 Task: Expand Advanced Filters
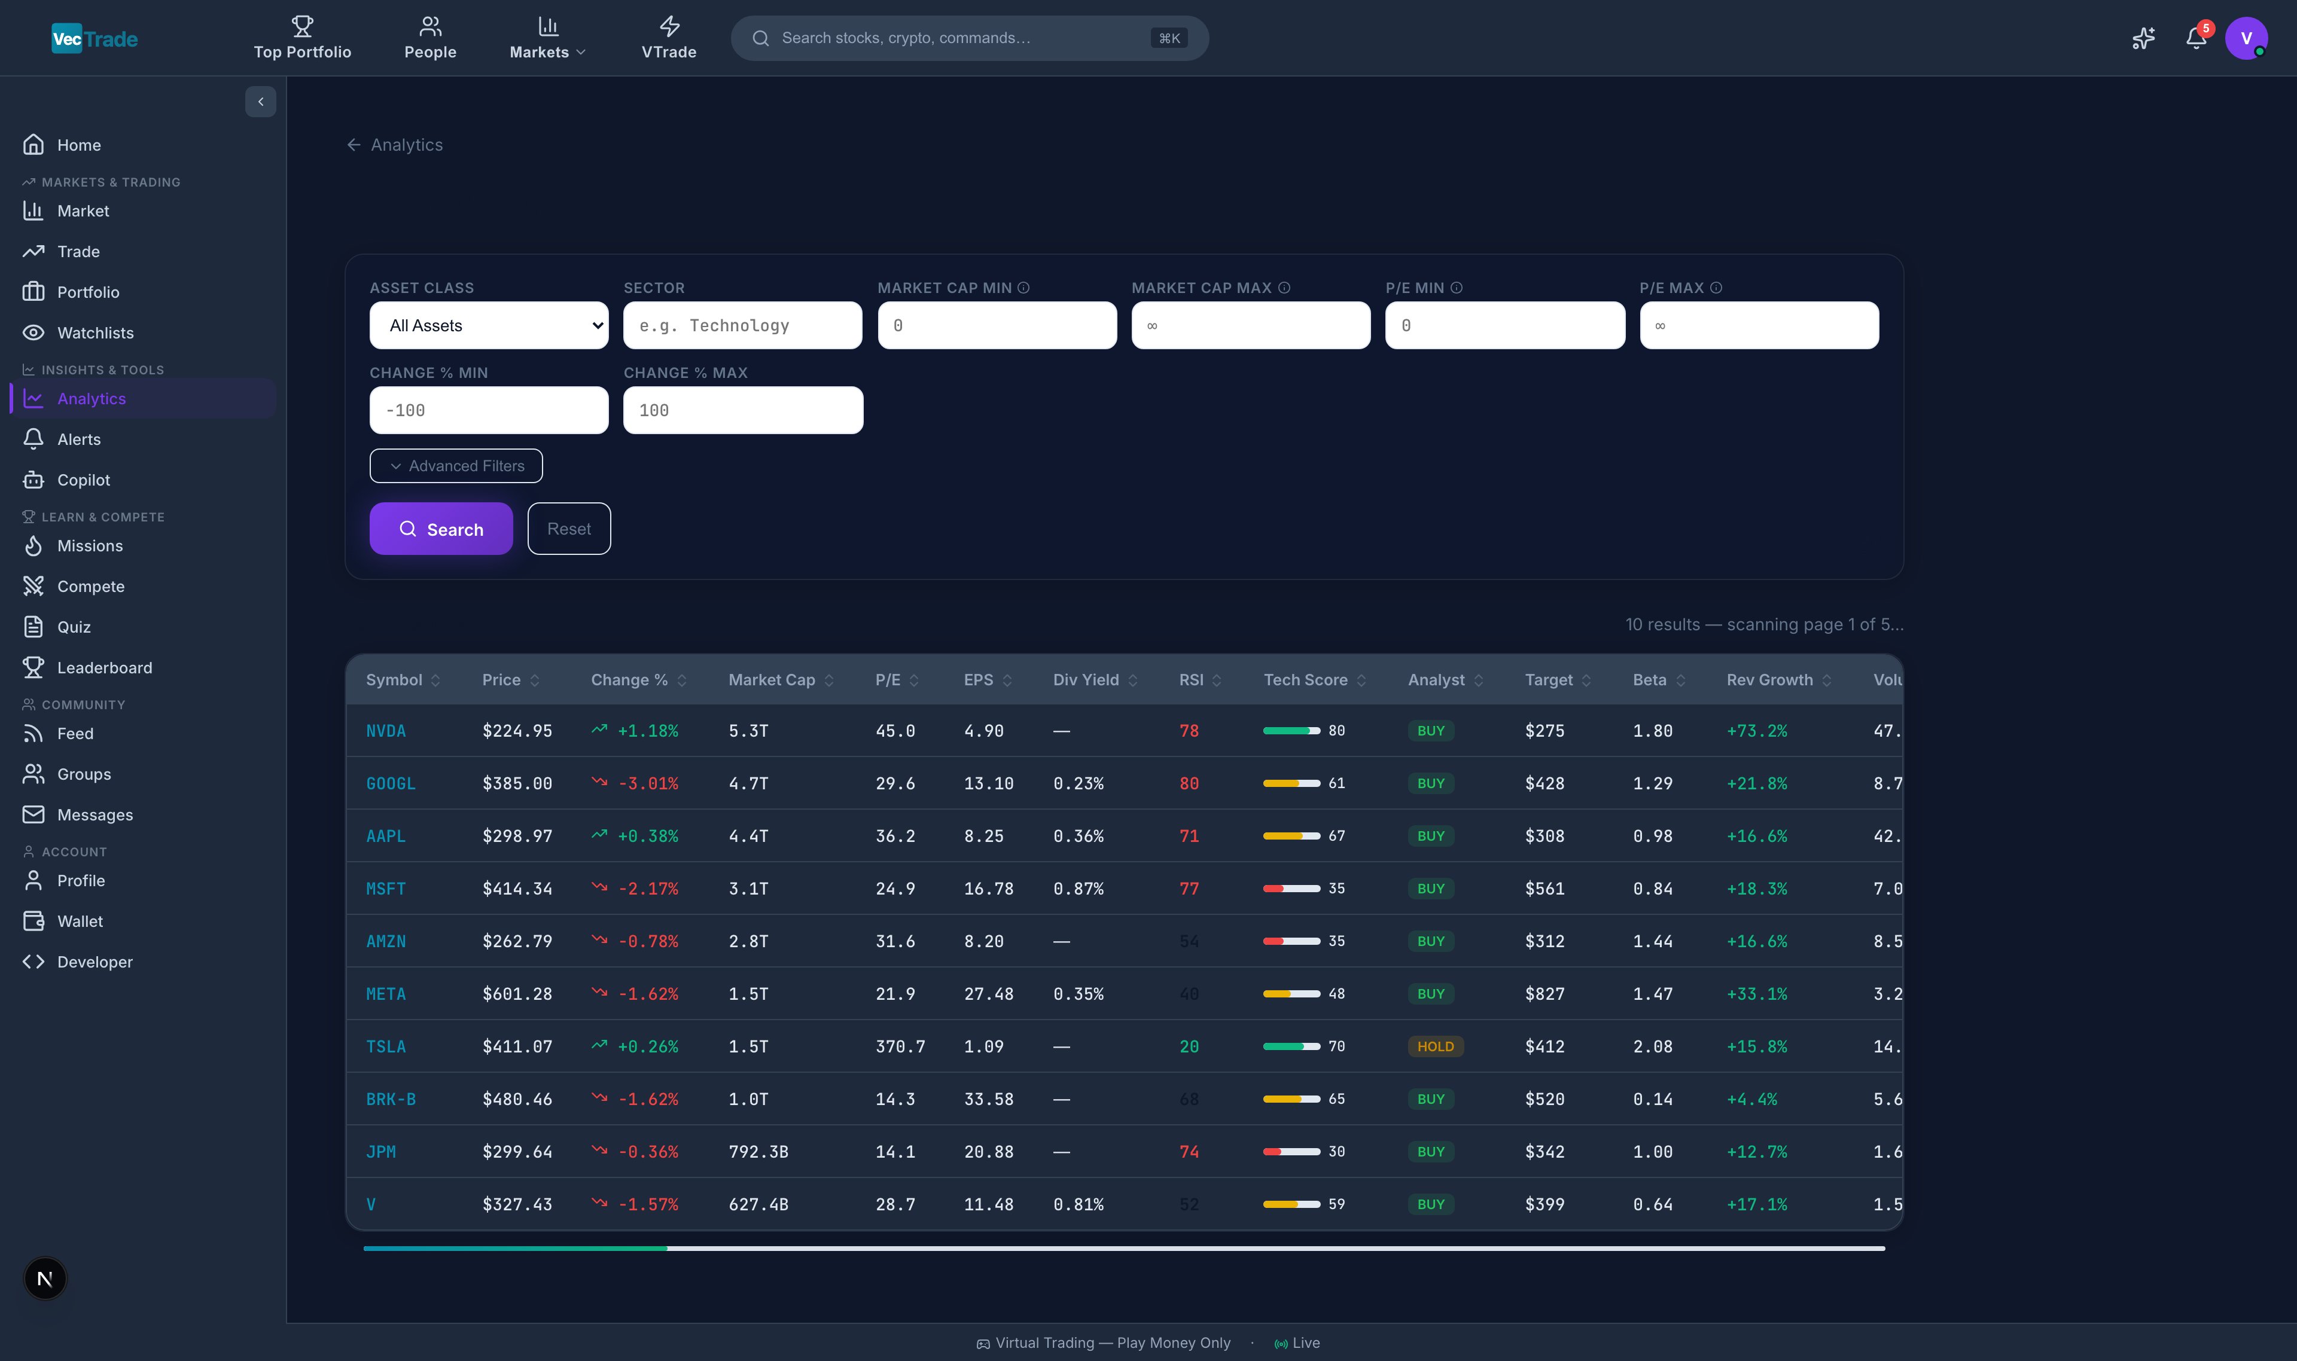(x=456, y=466)
